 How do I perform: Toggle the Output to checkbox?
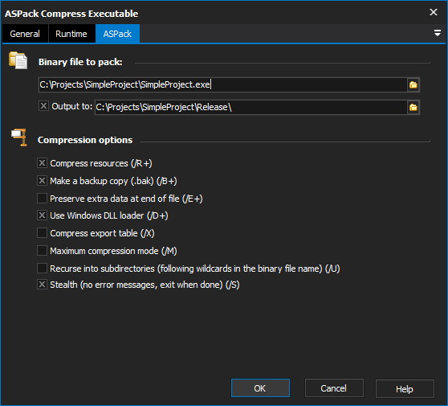43,106
